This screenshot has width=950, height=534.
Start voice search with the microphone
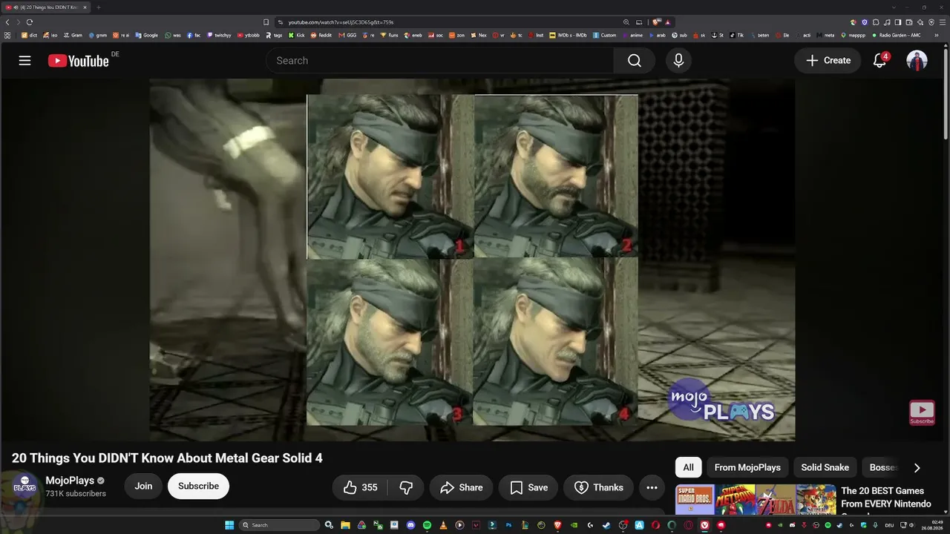678,61
